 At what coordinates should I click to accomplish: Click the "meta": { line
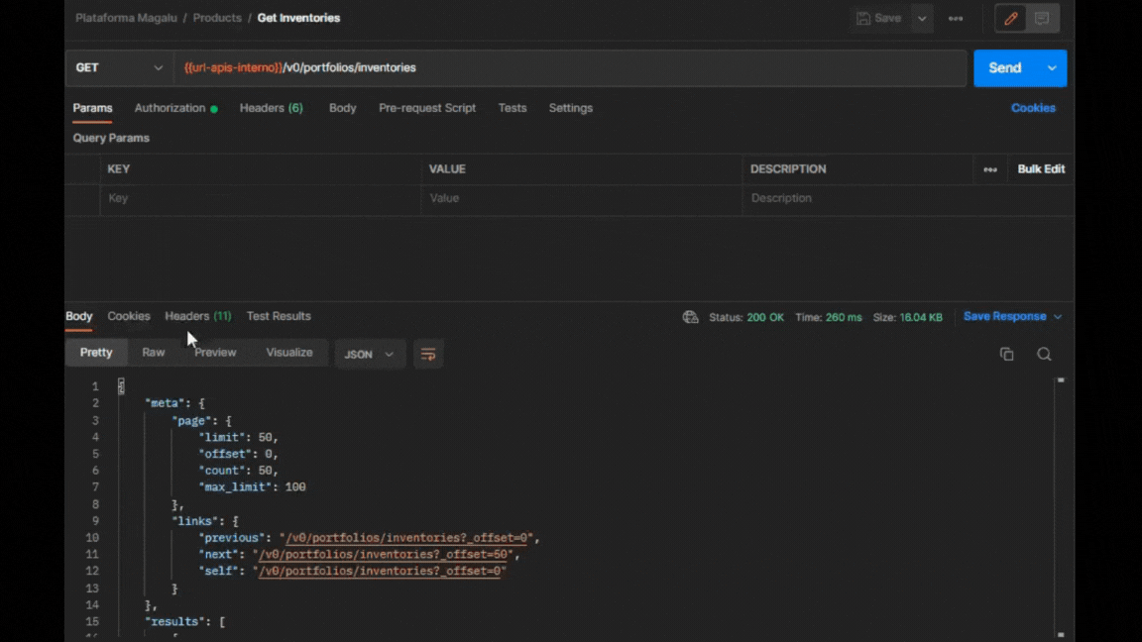pos(174,403)
